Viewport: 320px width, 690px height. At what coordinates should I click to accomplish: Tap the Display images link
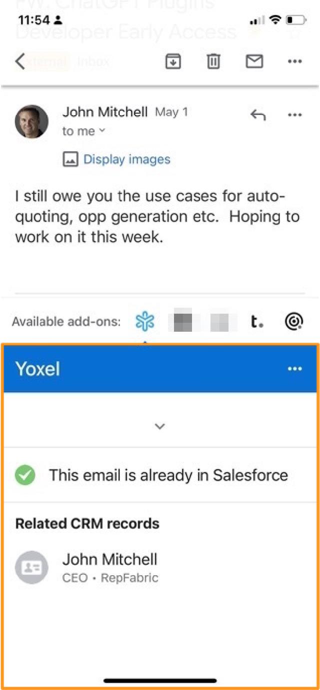127,159
